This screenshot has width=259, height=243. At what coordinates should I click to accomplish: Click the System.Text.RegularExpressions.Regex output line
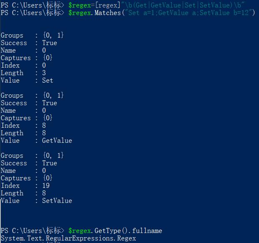click(x=68, y=238)
